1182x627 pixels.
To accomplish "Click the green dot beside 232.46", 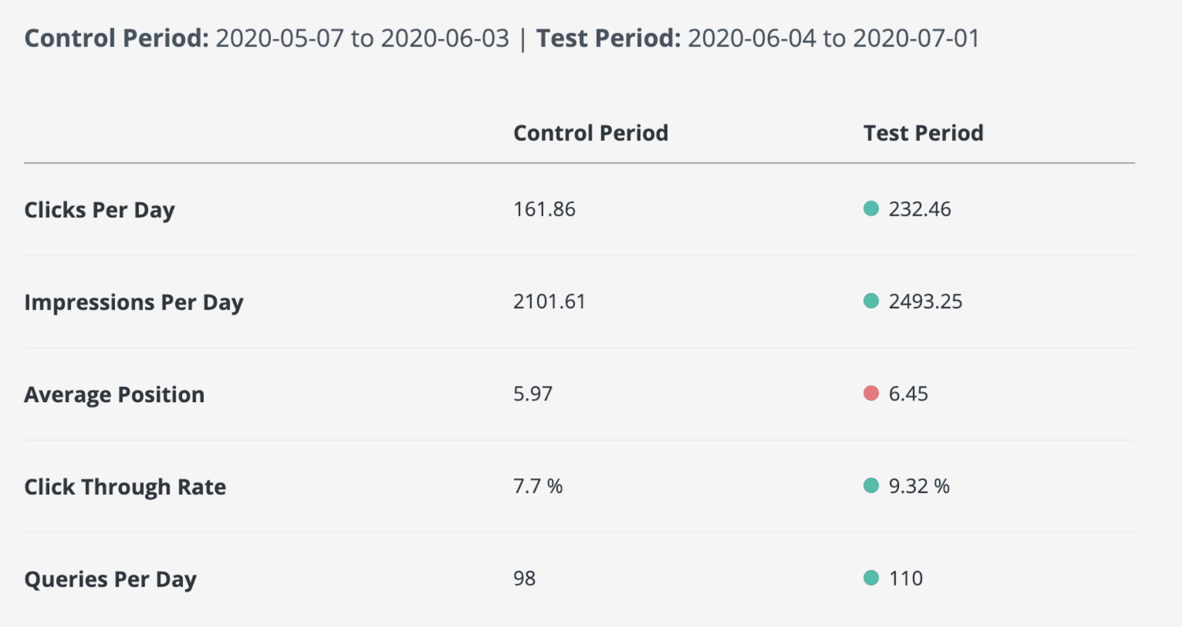I will [871, 208].
